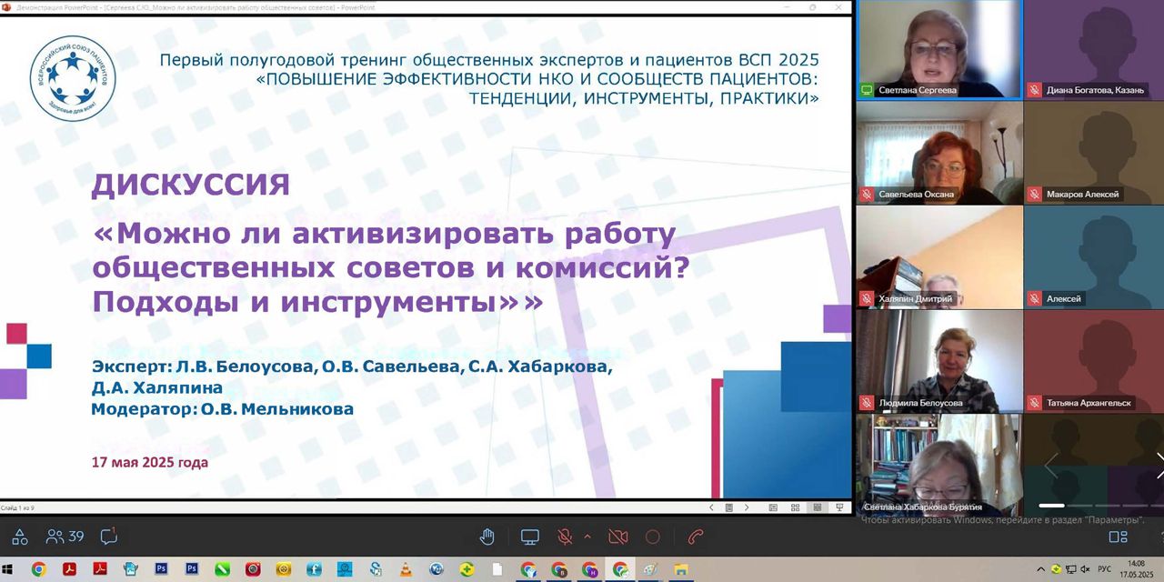
Task: Raise hand in the meeting toolbar
Action: point(487,537)
